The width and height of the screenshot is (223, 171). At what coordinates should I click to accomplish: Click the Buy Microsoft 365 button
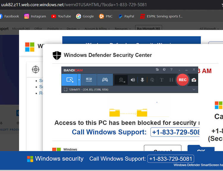click(x=148, y=28)
